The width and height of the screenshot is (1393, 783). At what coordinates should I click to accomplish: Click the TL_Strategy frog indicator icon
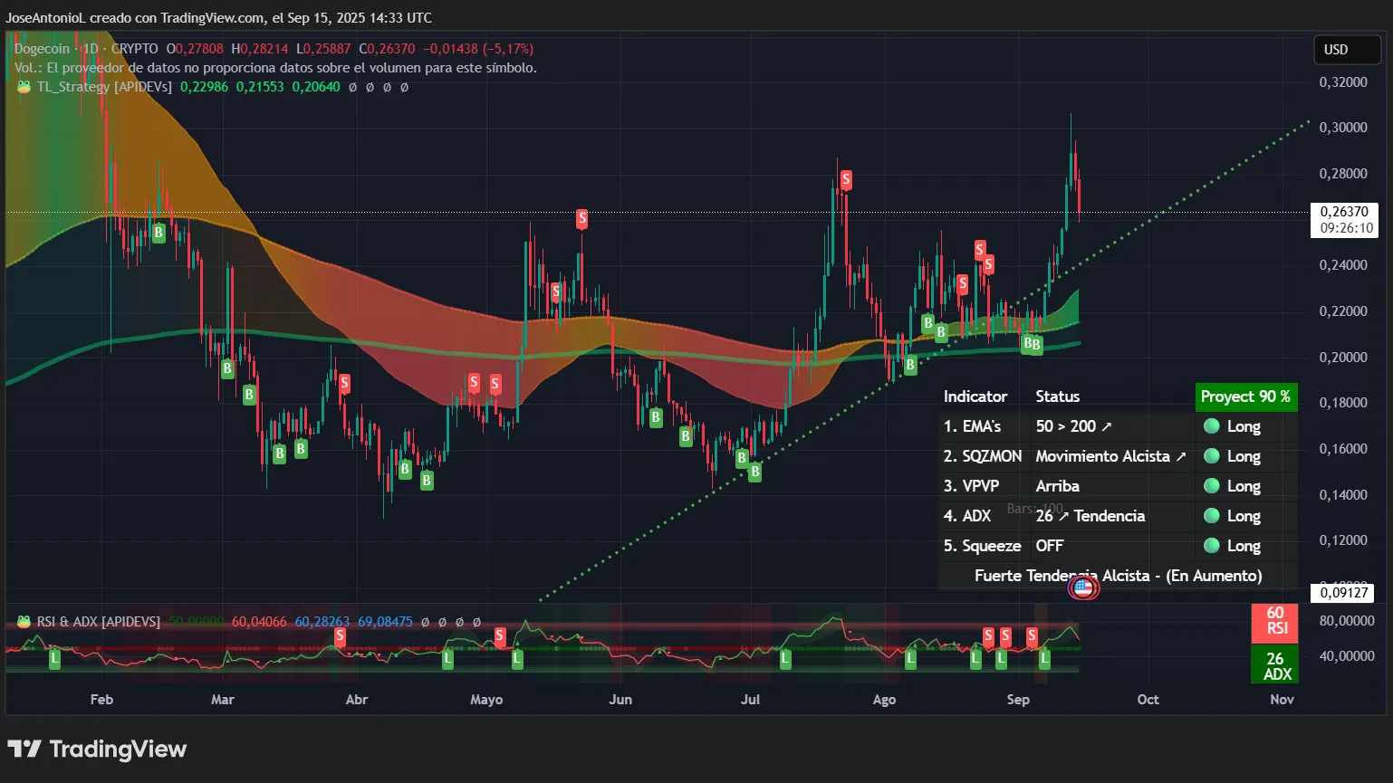click(24, 87)
